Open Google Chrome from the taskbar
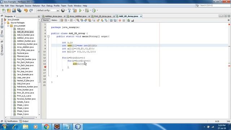231x130 pixels. pyautogui.click(x=47, y=127)
